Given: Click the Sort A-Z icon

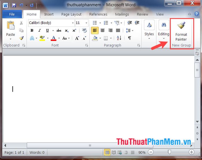Looking at the screenshot, I should tap(119, 38).
